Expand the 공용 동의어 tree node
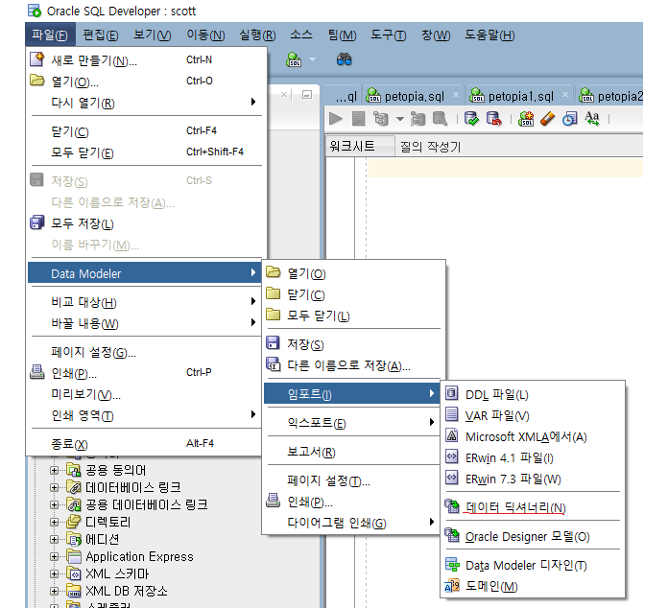The image size is (668, 608). click(x=54, y=470)
